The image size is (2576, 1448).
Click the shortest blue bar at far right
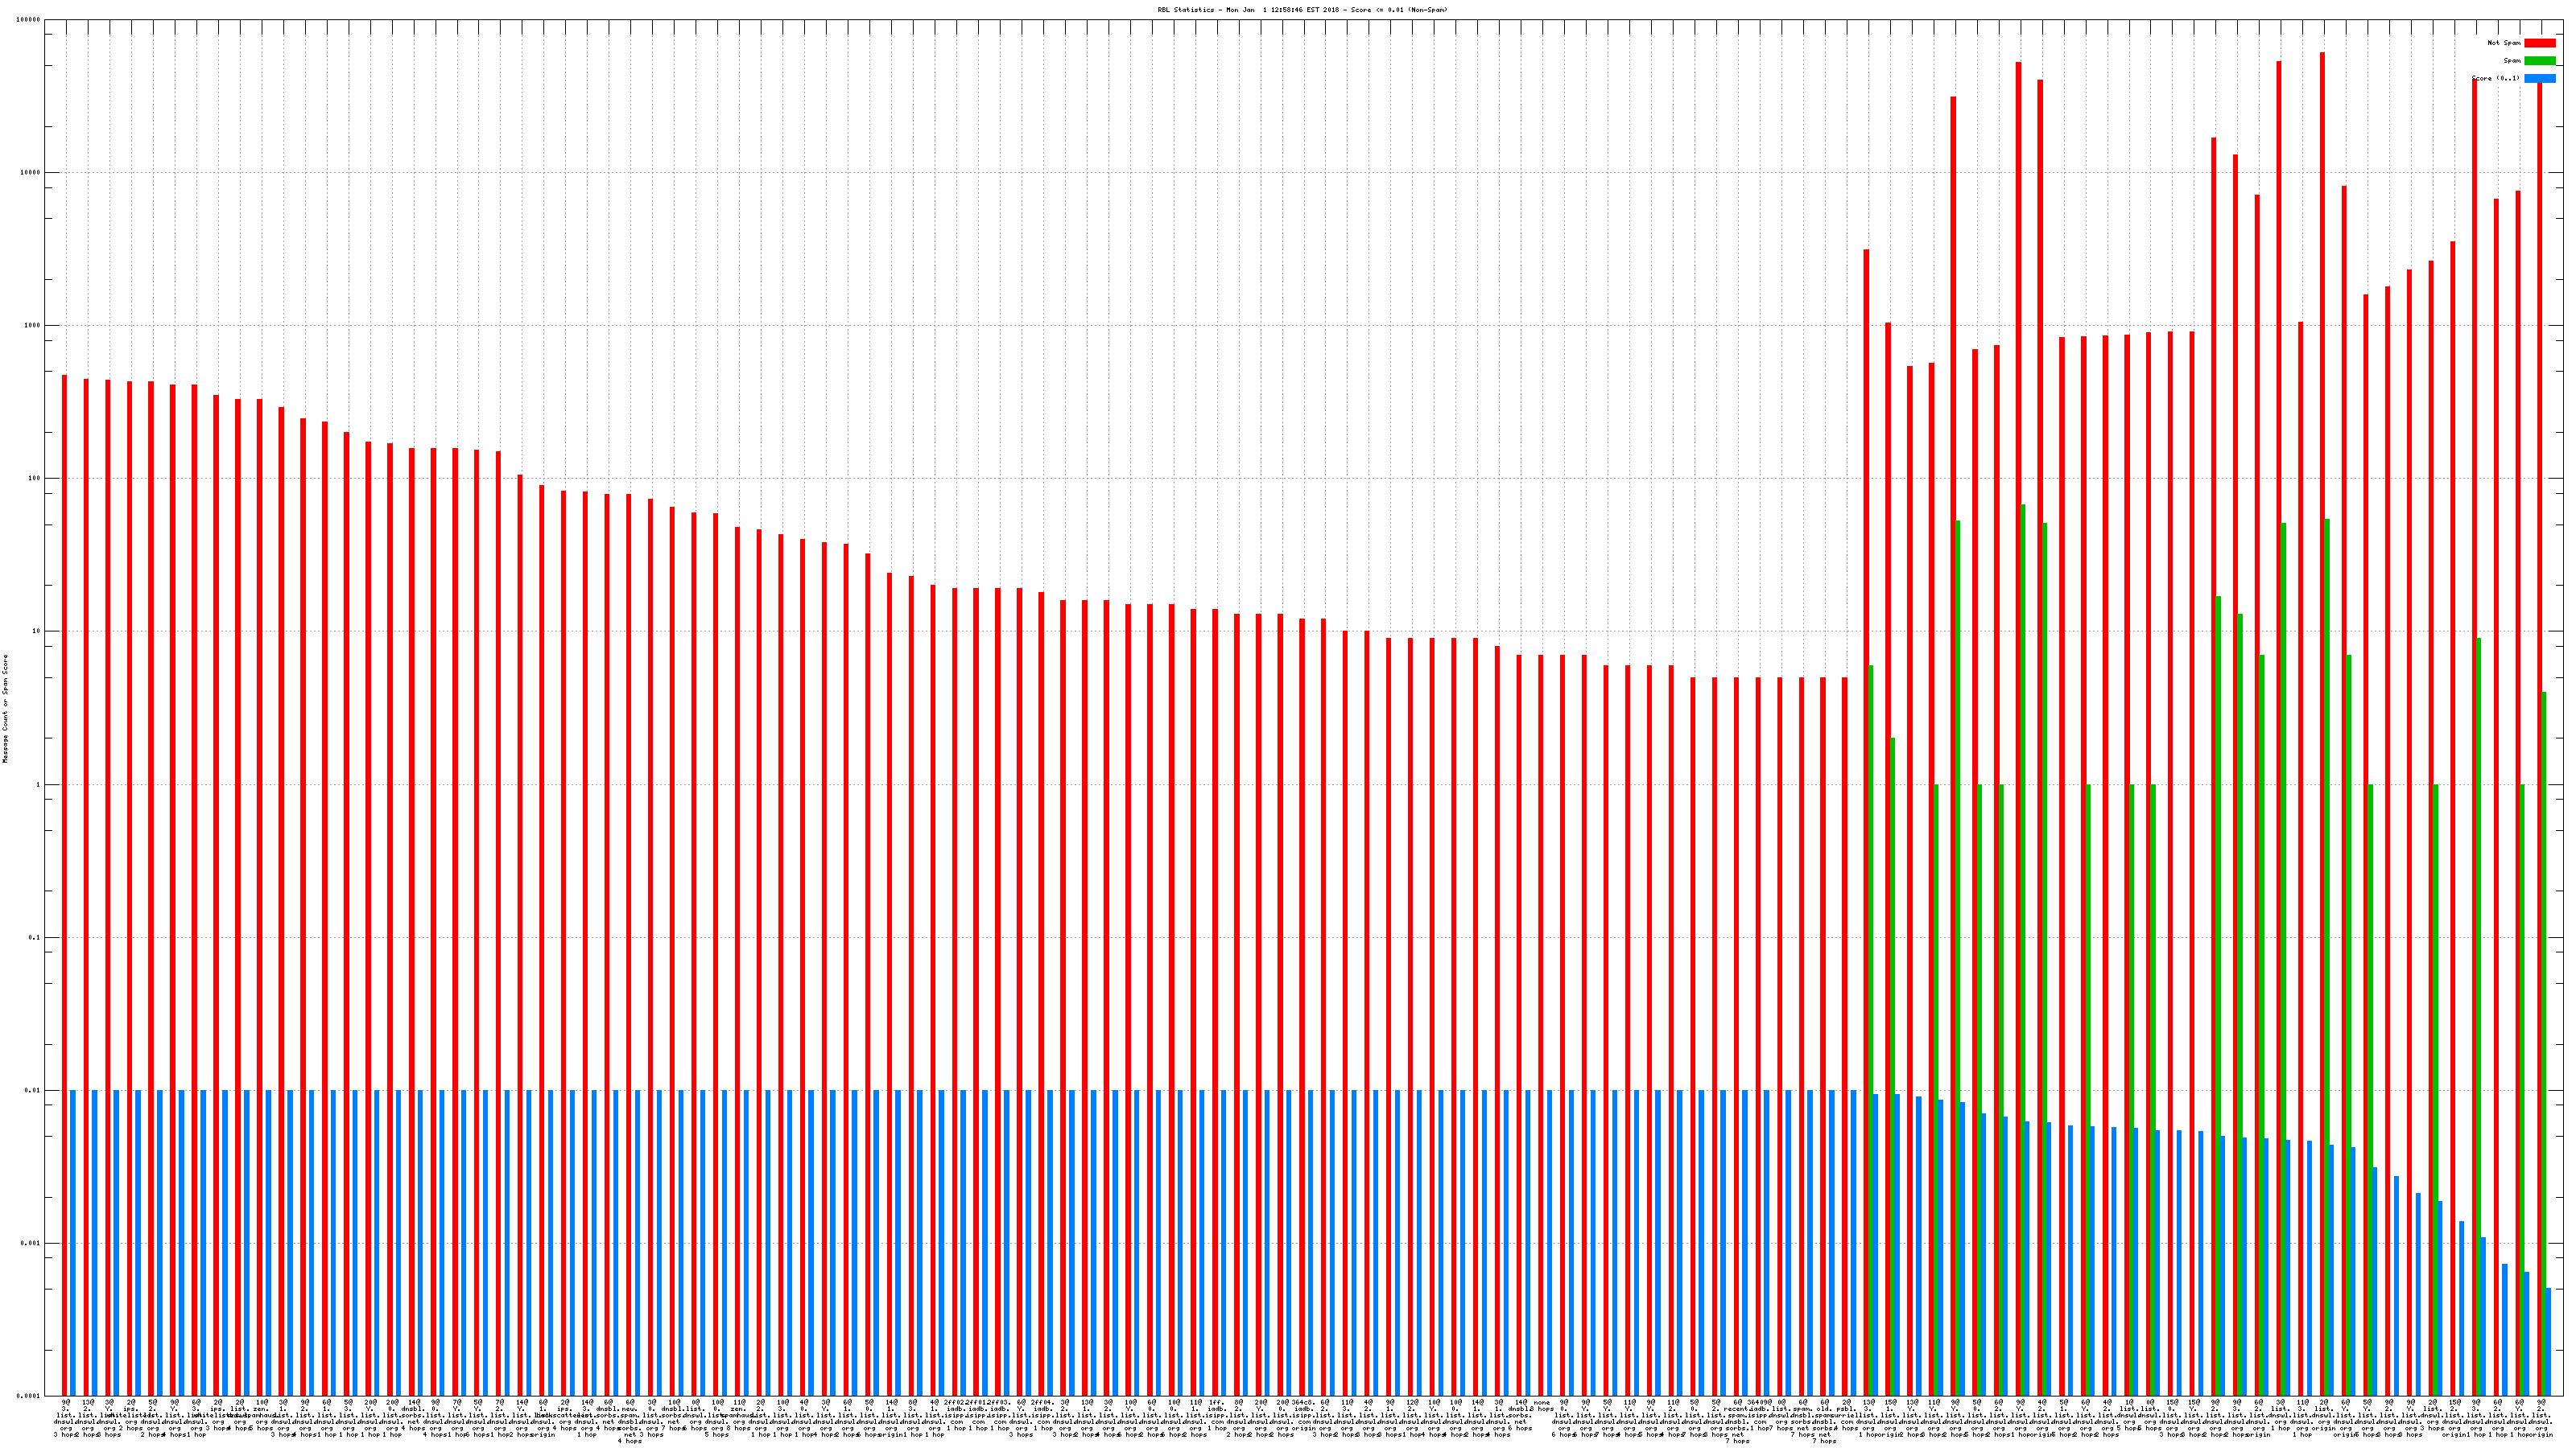click(2549, 1341)
